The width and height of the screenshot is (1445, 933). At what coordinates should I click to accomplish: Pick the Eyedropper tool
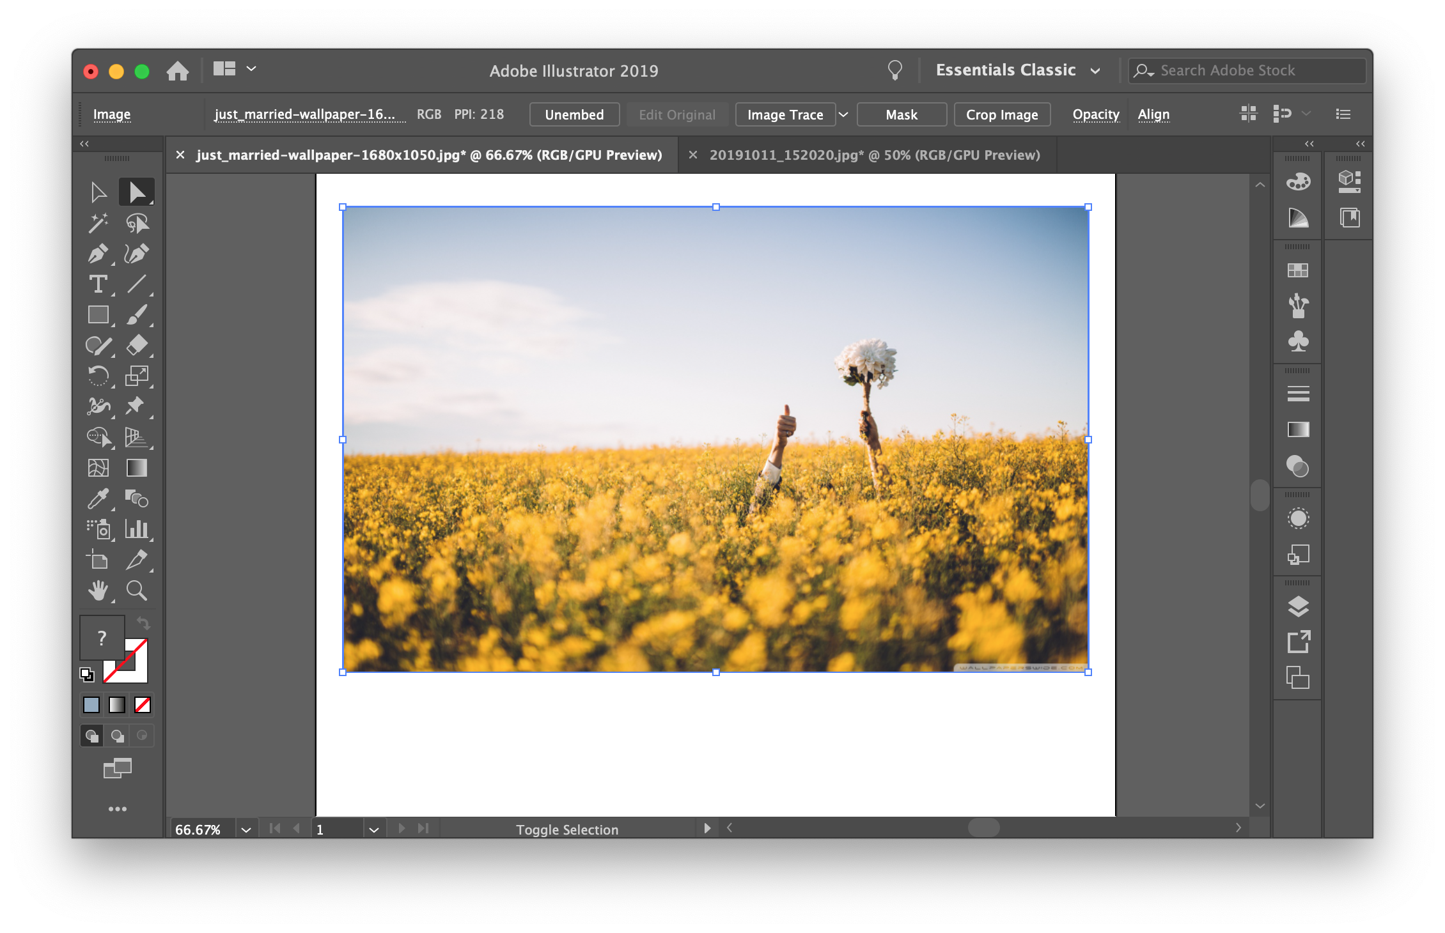98,498
